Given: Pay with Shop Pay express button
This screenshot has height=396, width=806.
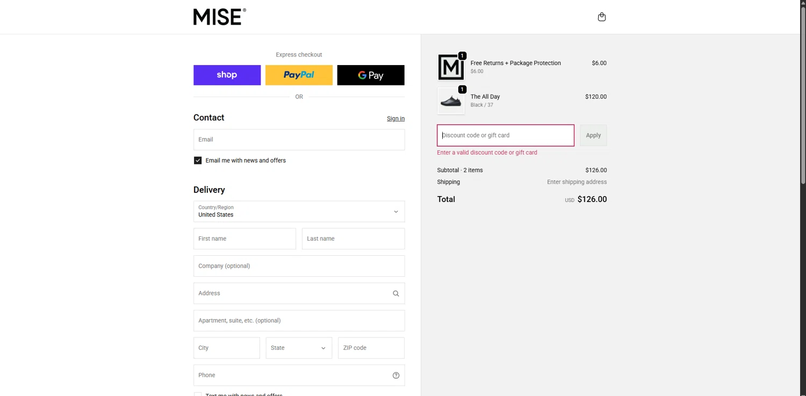Looking at the screenshot, I should tap(227, 75).
